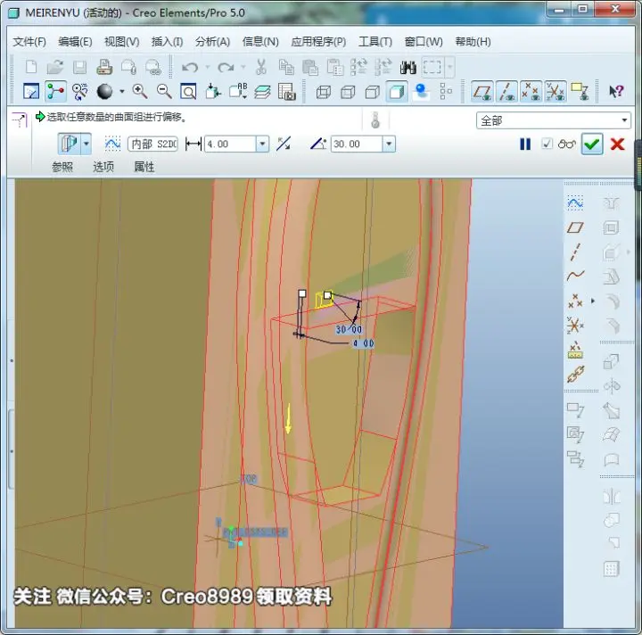Select the shaded sphere display icon
Image resolution: width=642 pixels, height=635 pixels.
point(104,91)
